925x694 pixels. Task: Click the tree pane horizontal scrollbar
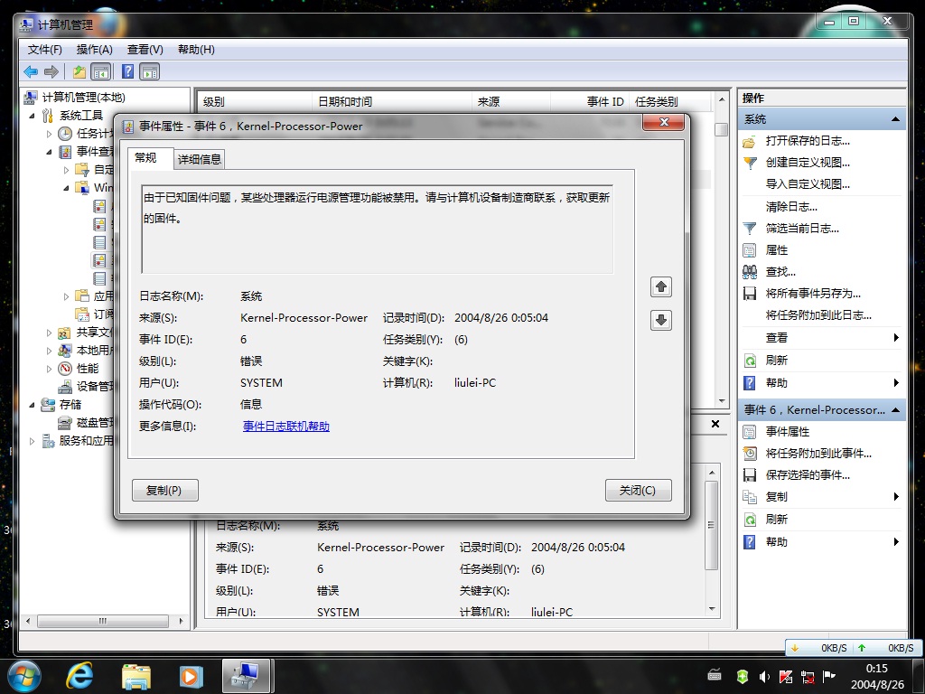pyautogui.click(x=103, y=622)
